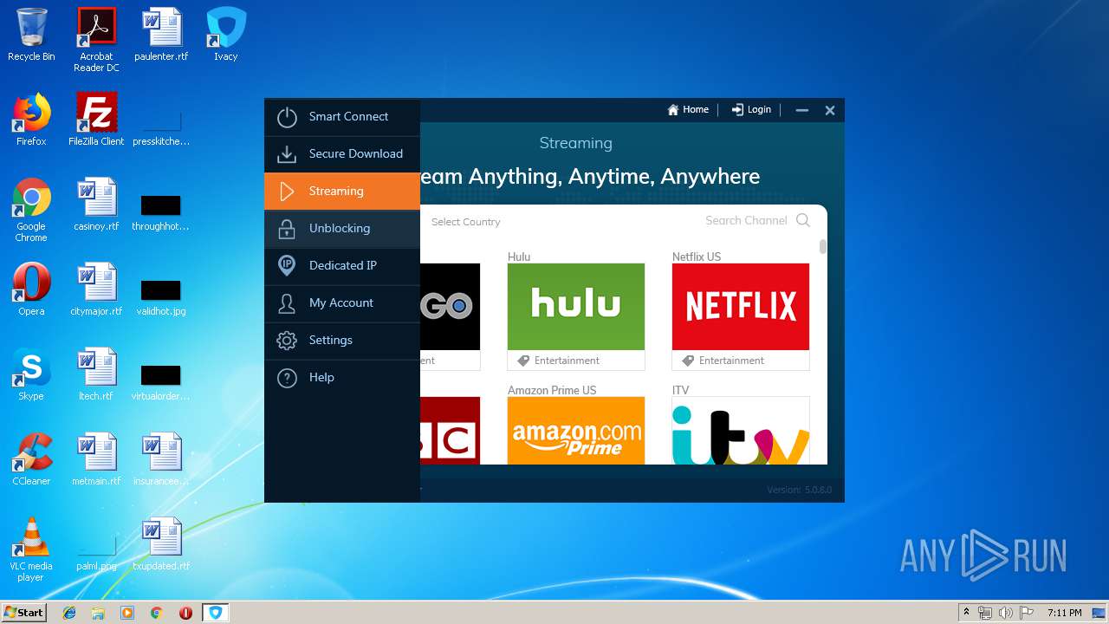The height and width of the screenshot is (624, 1109).
Task: Click the Login button in header
Action: (x=751, y=110)
